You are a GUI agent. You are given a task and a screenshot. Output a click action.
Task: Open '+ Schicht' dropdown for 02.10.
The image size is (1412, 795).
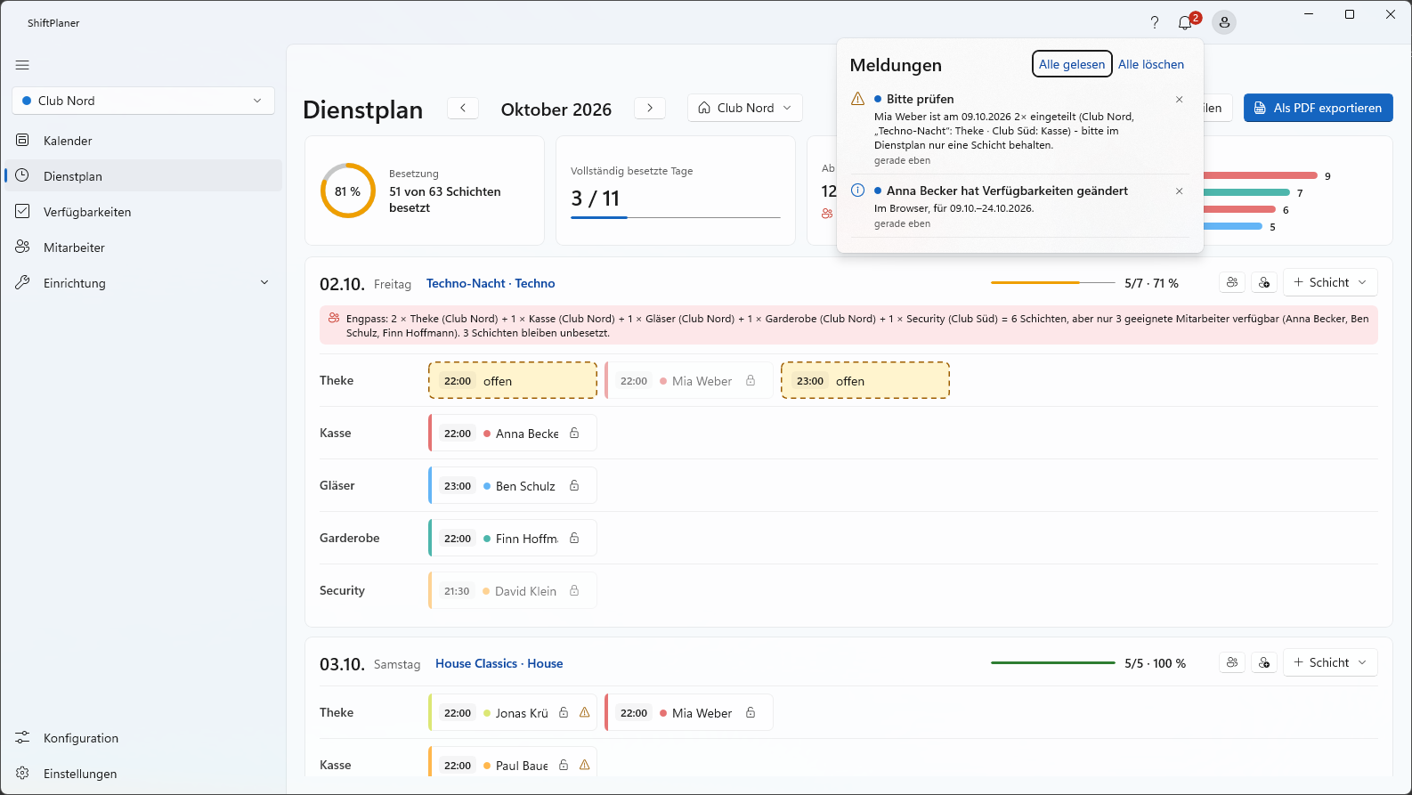click(x=1330, y=282)
